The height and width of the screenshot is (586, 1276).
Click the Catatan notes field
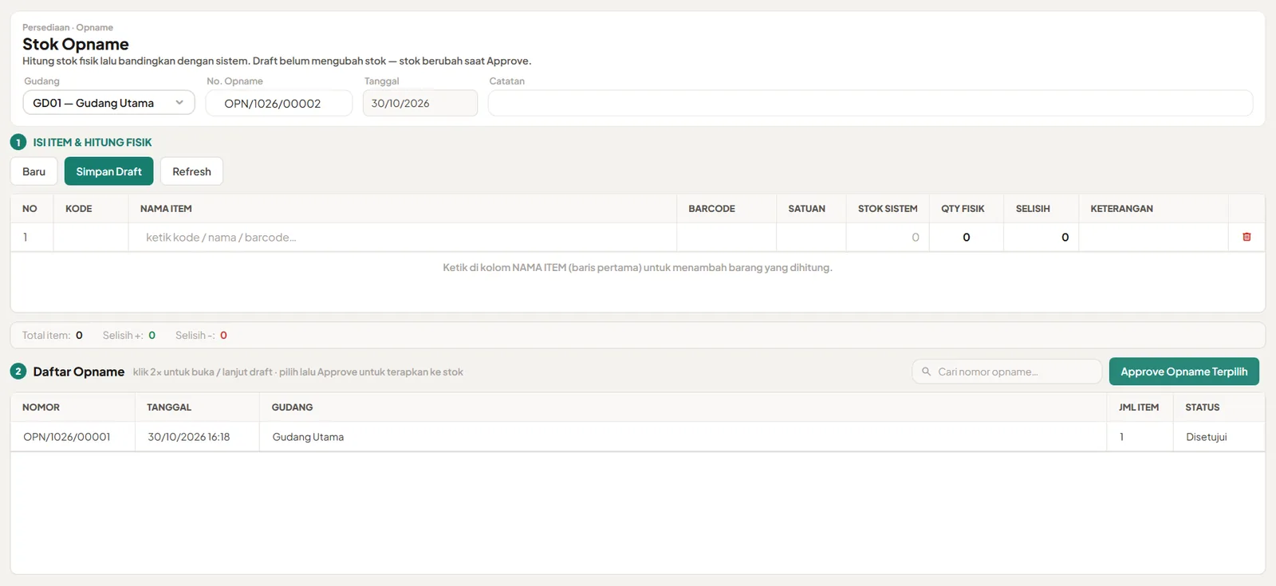[x=870, y=103]
